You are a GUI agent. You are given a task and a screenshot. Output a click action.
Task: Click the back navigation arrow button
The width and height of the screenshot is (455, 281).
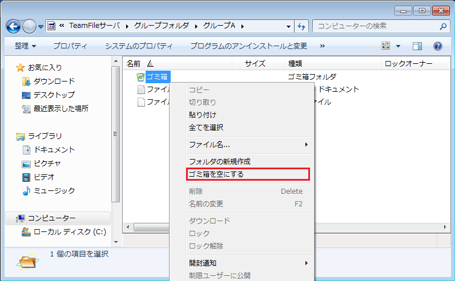(x=14, y=26)
